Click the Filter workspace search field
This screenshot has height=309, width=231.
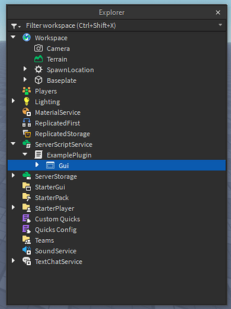[x=117, y=25]
